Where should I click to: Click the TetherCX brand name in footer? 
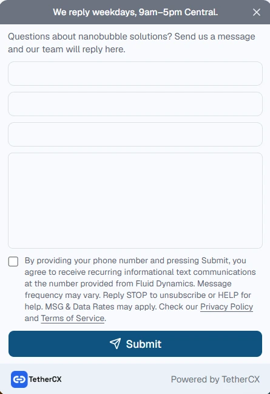click(x=45, y=379)
